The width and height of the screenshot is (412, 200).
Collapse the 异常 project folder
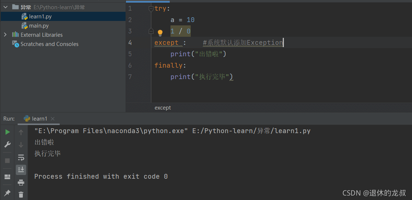pos(6,7)
